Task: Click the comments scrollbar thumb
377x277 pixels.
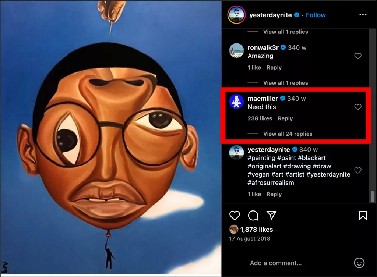Action: (x=373, y=196)
